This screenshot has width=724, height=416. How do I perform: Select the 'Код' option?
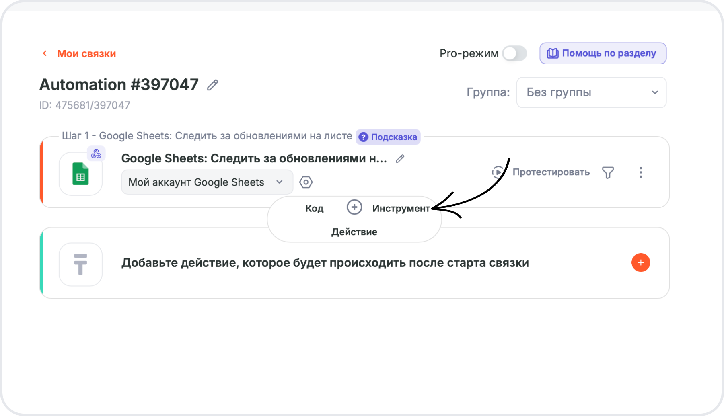click(x=314, y=208)
